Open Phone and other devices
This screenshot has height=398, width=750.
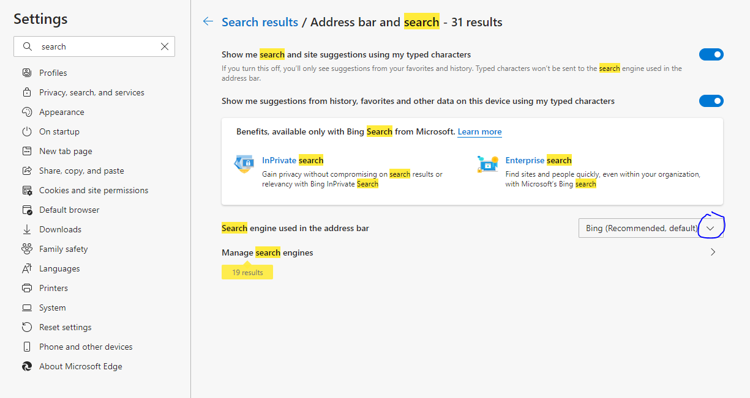(86, 347)
